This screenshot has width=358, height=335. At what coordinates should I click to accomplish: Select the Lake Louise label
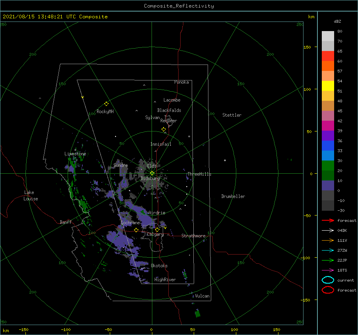31,196
